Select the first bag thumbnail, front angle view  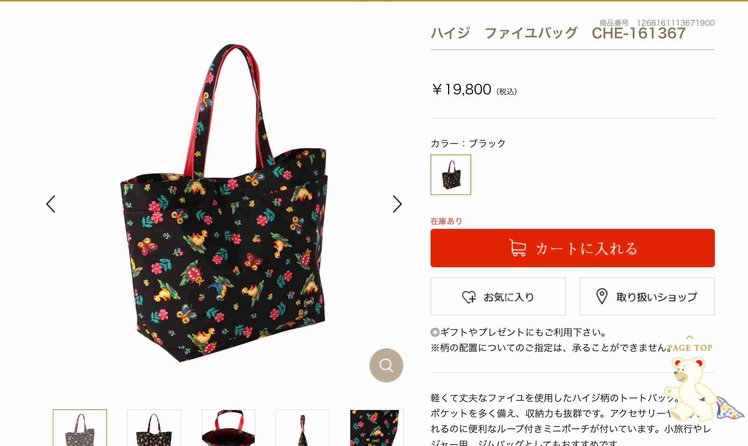point(80,428)
